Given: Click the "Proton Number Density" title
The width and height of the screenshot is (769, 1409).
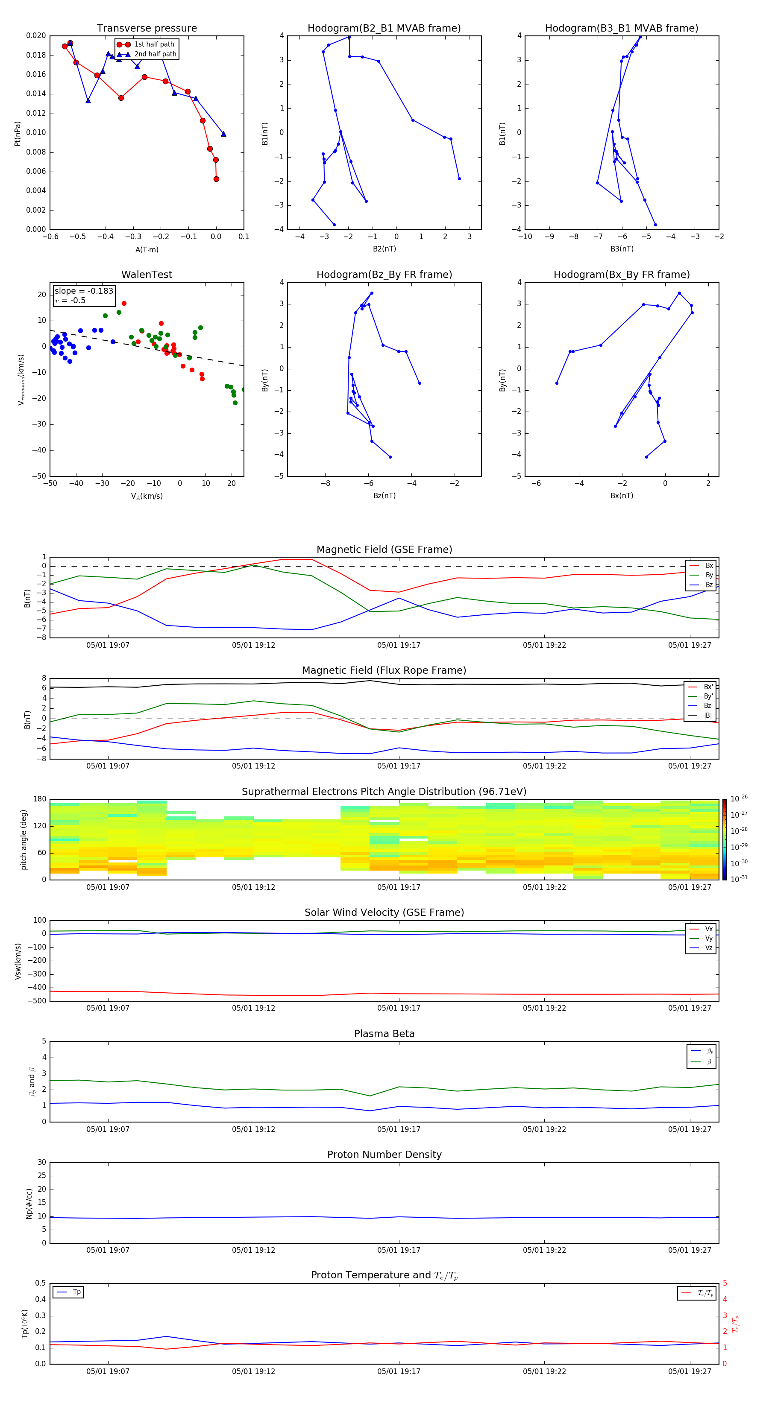Looking at the screenshot, I should [384, 1155].
